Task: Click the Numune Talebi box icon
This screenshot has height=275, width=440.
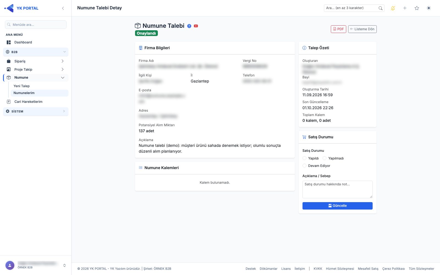Action: click(x=138, y=26)
